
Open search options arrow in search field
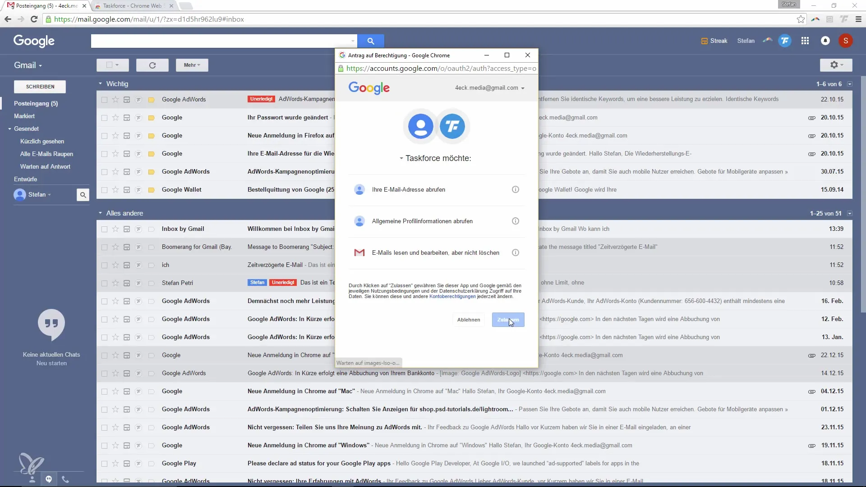pos(353,41)
